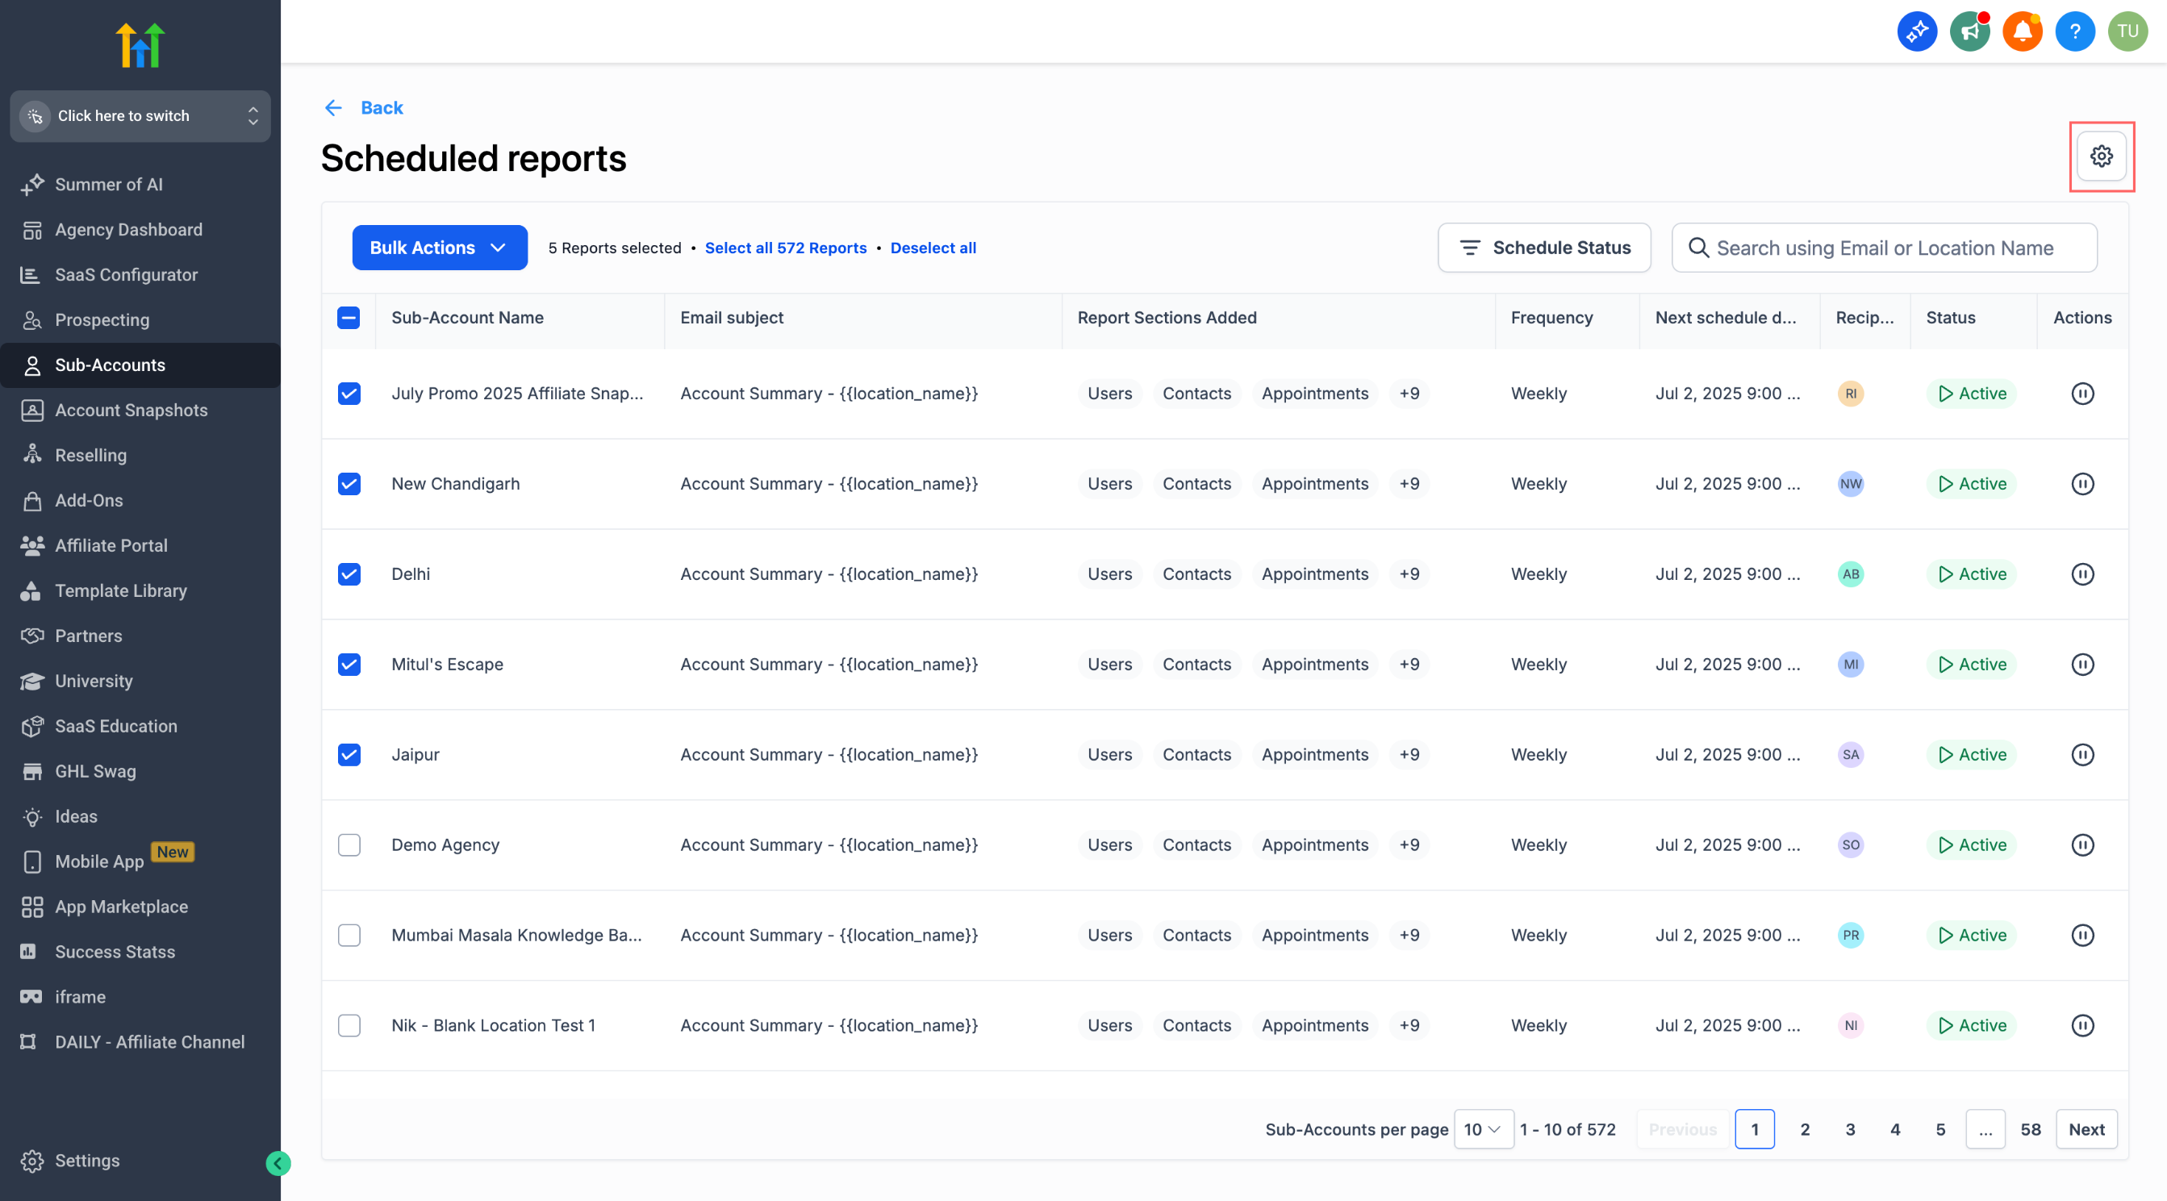Expand the Bulk Actions dropdown
Viewport: 2167px width, 1201px height.
(439, 248)
